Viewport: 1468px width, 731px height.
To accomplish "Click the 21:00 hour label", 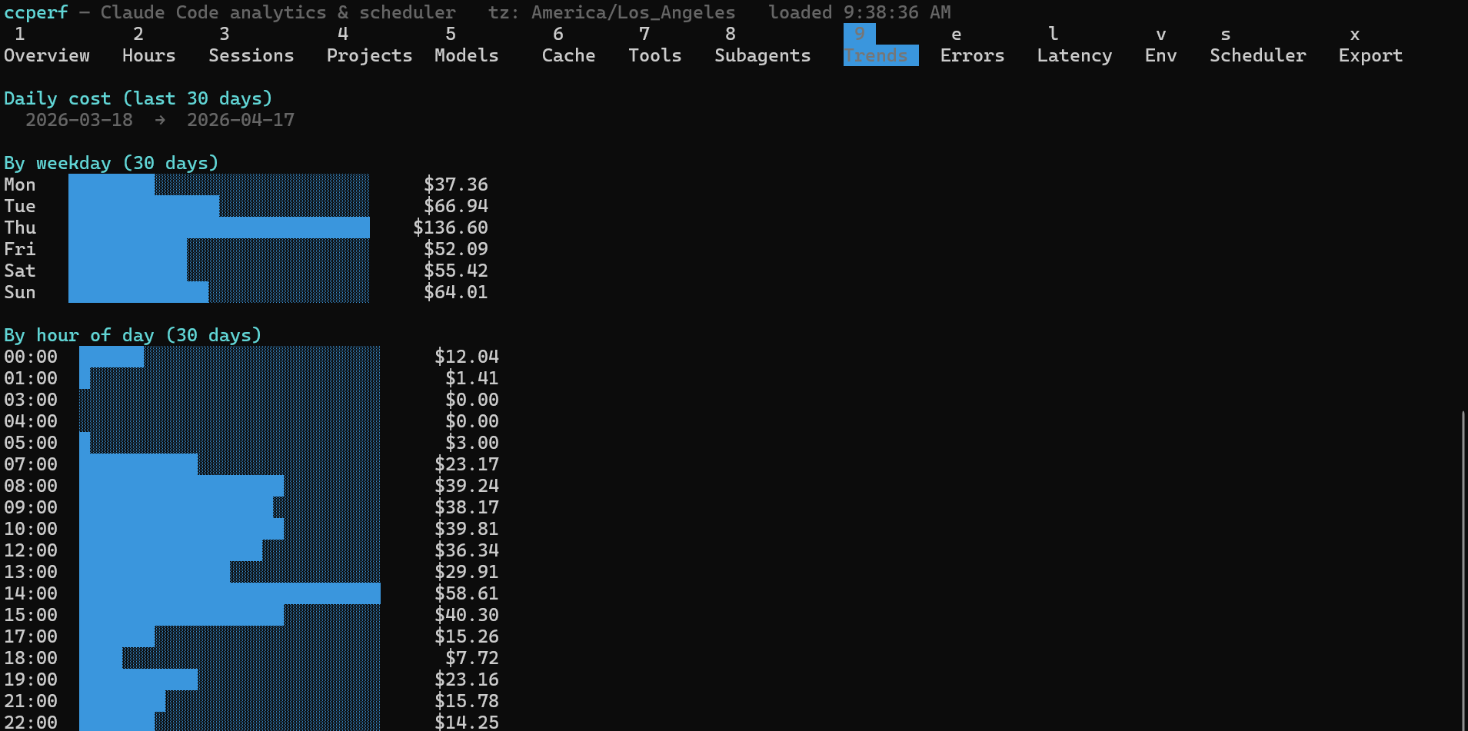I will click(x=31, y=701).
